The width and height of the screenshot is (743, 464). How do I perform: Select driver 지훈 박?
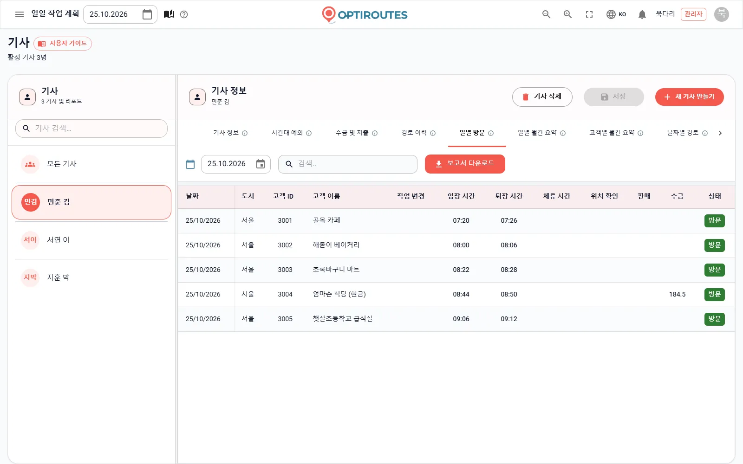click(x=91, y=277)
